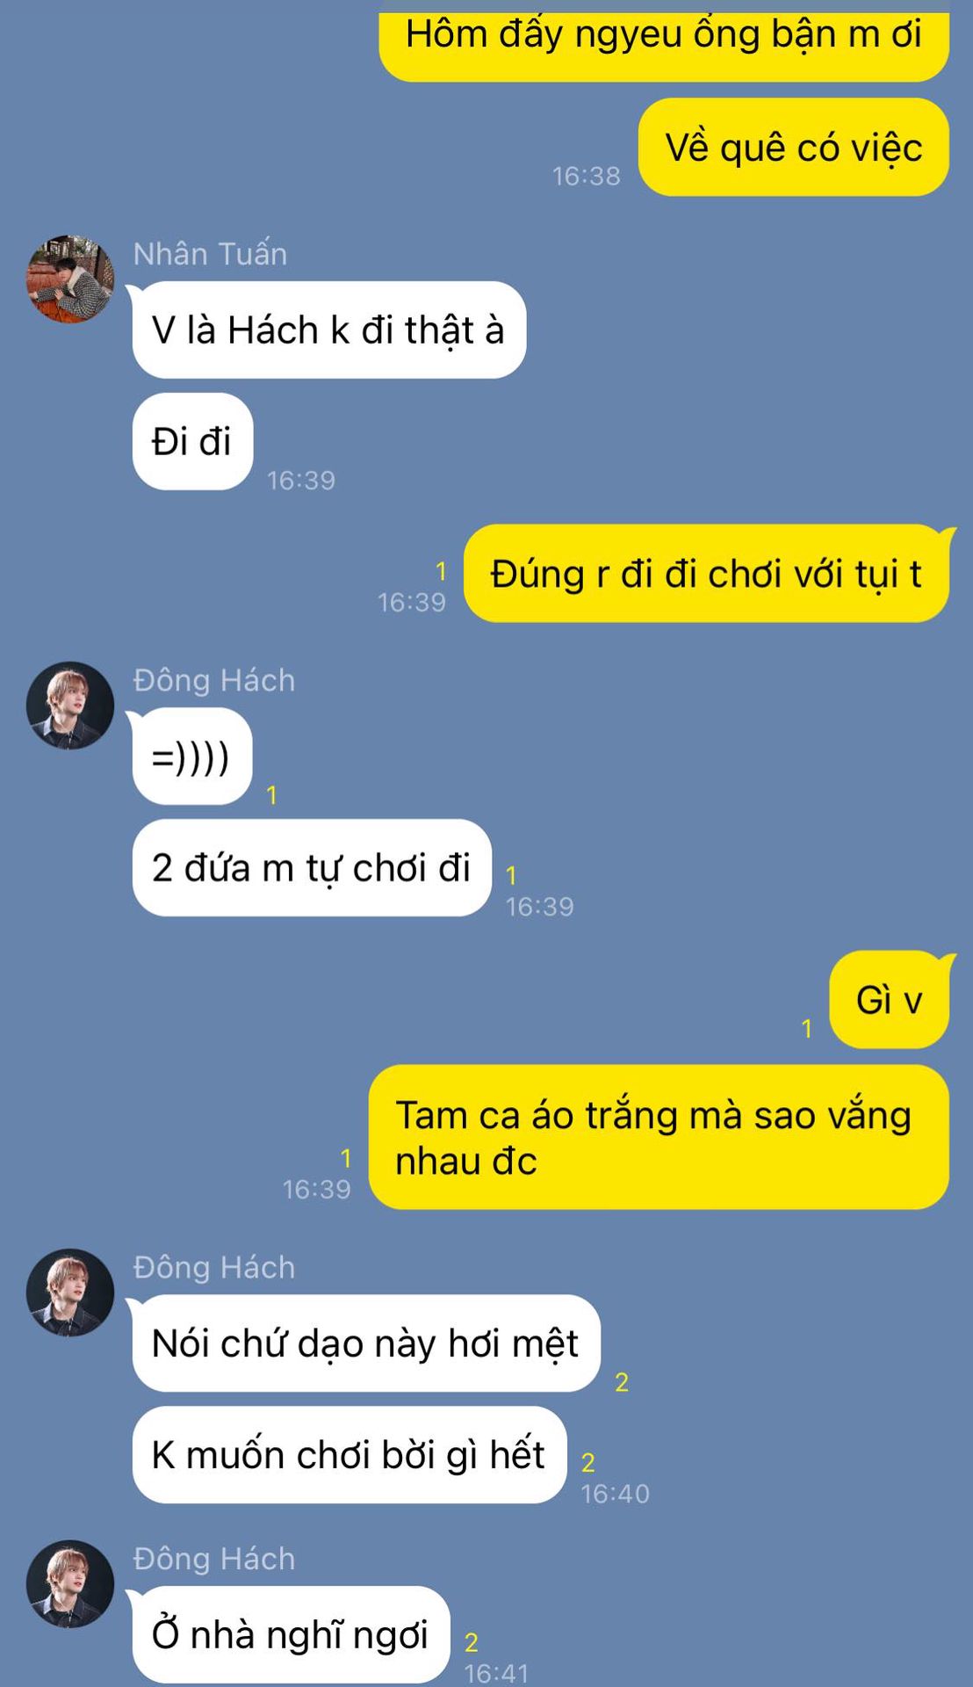The image size is (973, 1687).
Task: Select "2 đứa m tự chơi đi" message
Action: click(x=312, y=868)
